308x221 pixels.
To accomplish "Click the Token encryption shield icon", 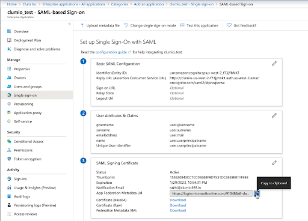I will click(9, 159).
